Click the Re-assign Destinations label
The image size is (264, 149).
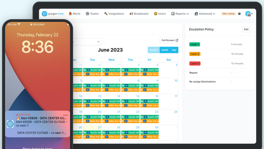point(202,82)
